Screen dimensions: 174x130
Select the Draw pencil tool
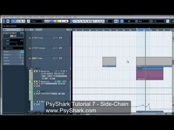[94, 21]
